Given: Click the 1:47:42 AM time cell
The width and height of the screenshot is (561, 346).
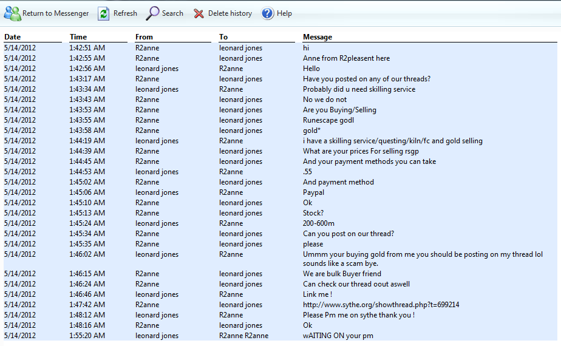Looking at the screenshot, I should point(87,305).
